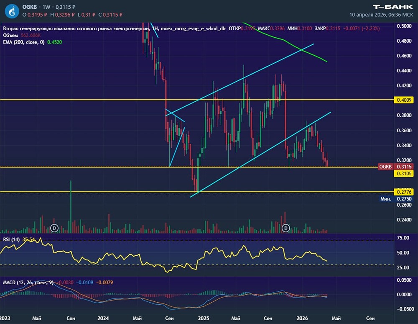Select the EMA (200, close, 0) indicator label
This screenshot has height=324, width=418.
click(24, 42)
